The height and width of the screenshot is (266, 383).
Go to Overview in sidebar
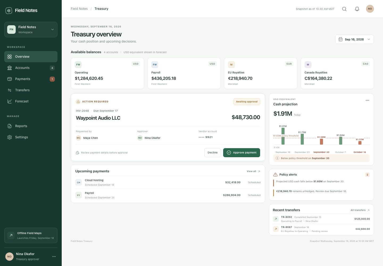coord(31,57)
